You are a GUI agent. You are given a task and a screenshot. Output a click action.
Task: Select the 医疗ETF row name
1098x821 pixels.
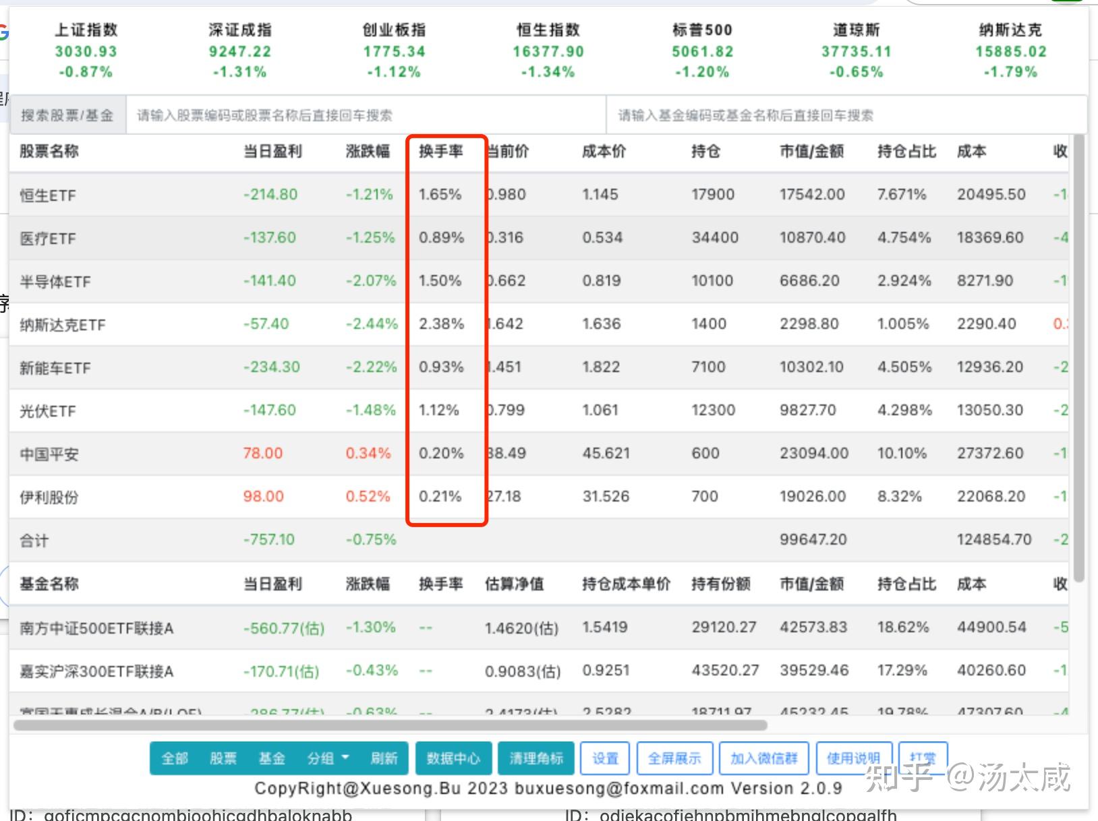click(48, 238)
